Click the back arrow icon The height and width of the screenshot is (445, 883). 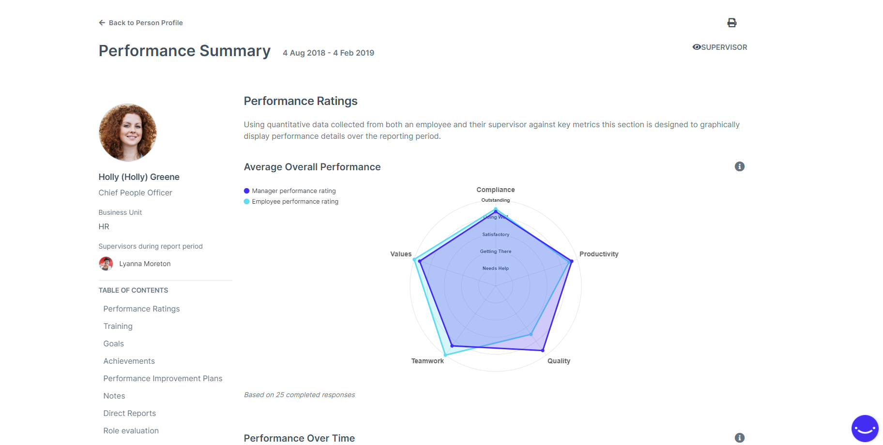[x=102, y=23]
